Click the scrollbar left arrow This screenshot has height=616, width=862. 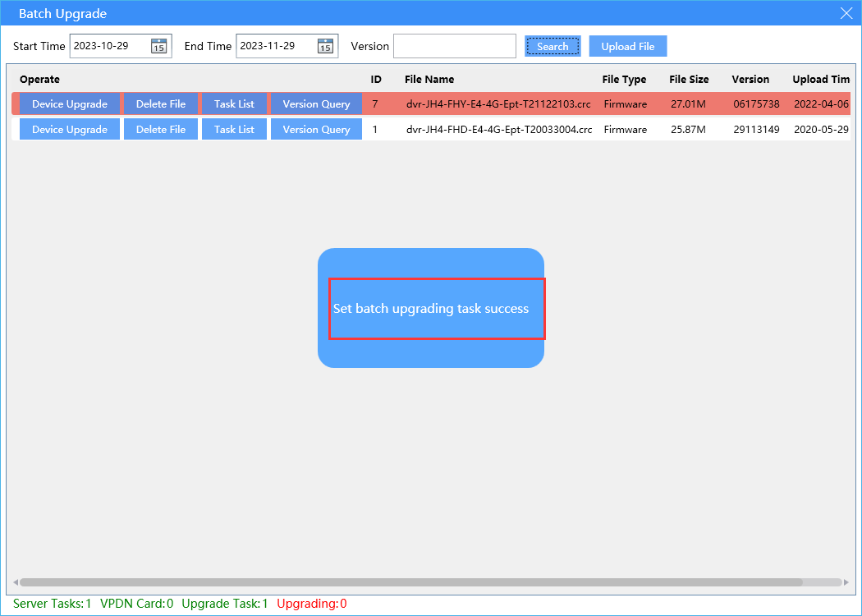[16, 582]
